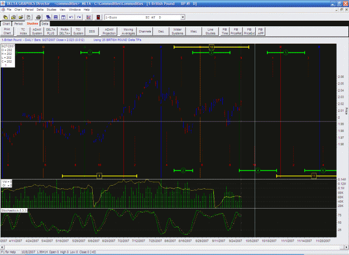Click the DELTA PLUS button
349x255 pixels.
point(51,31)
